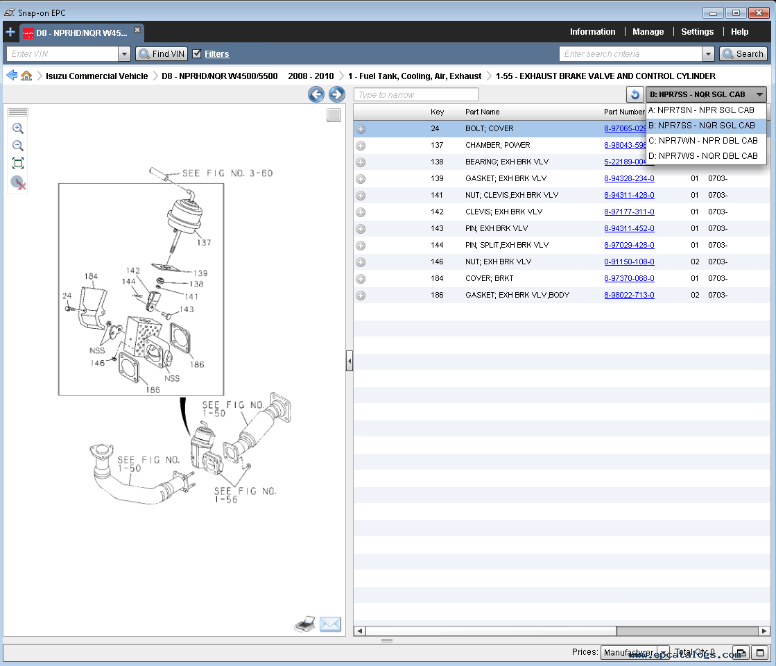Open part number 8-97177-311-0 link
Image resolution: width=776 pixels, height=666 pixels.
pos(629,212)
